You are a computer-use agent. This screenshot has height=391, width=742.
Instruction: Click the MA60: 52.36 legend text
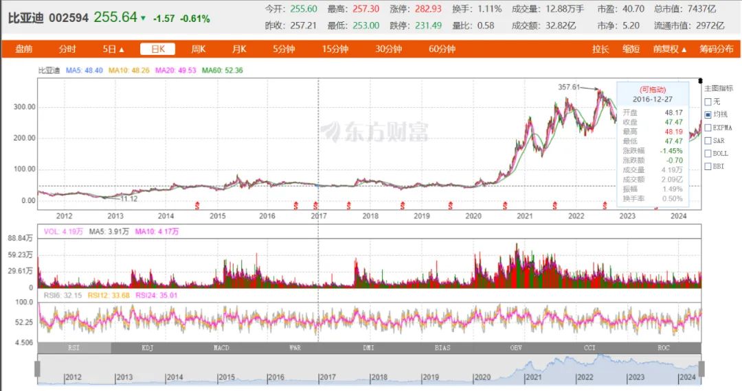(x=223, y=71)
